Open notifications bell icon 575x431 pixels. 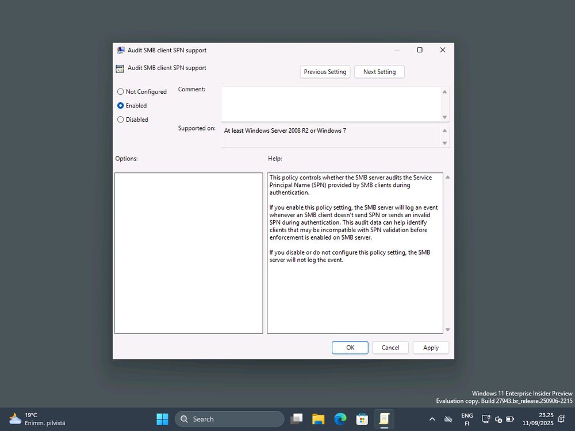coord(561,418)
